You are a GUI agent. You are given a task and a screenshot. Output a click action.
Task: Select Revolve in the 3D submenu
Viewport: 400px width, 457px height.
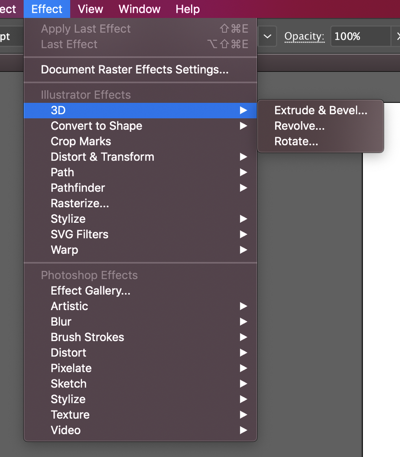(x=299, y=126)
